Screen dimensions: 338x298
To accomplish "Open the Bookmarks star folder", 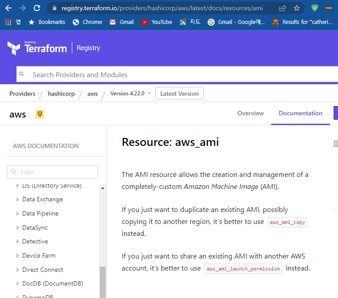I will click(47, 22).
